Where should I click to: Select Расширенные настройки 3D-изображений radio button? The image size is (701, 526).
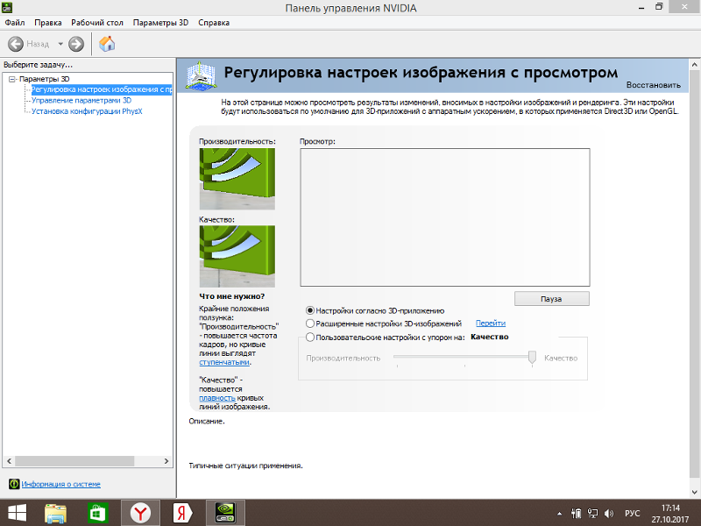[310, 323]
